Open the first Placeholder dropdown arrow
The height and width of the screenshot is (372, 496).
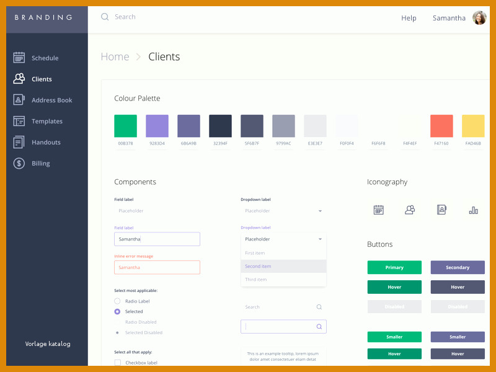point(320,211)
